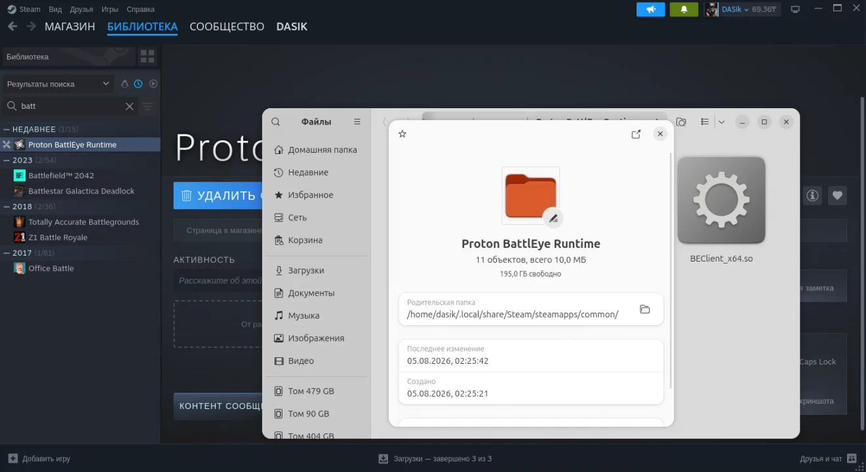Open Избранное in Files sidebar

(317, 195)
